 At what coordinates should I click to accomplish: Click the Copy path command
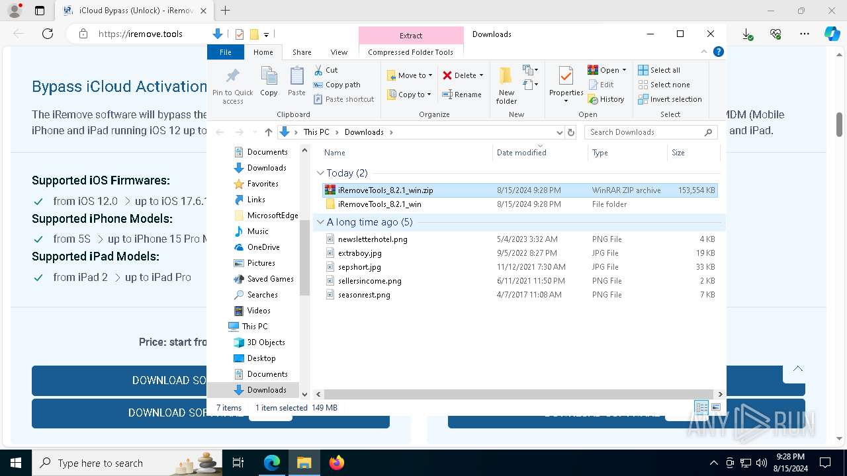(x=337, y=85)
